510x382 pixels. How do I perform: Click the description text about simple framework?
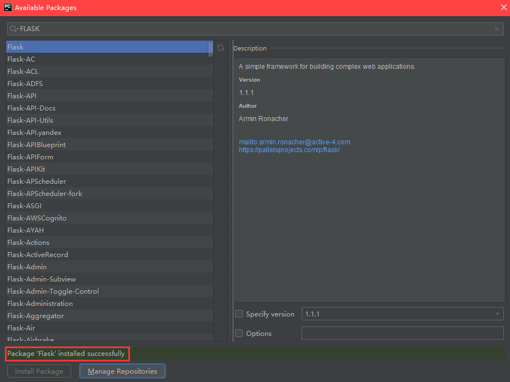327,66
